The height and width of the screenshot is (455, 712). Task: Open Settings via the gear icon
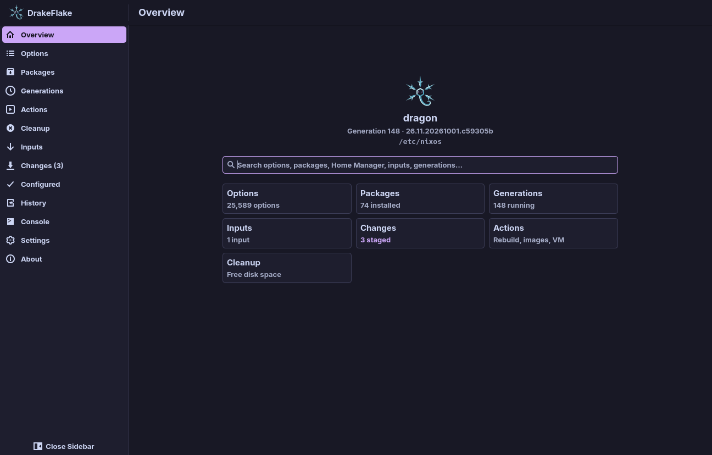(10, 240)
